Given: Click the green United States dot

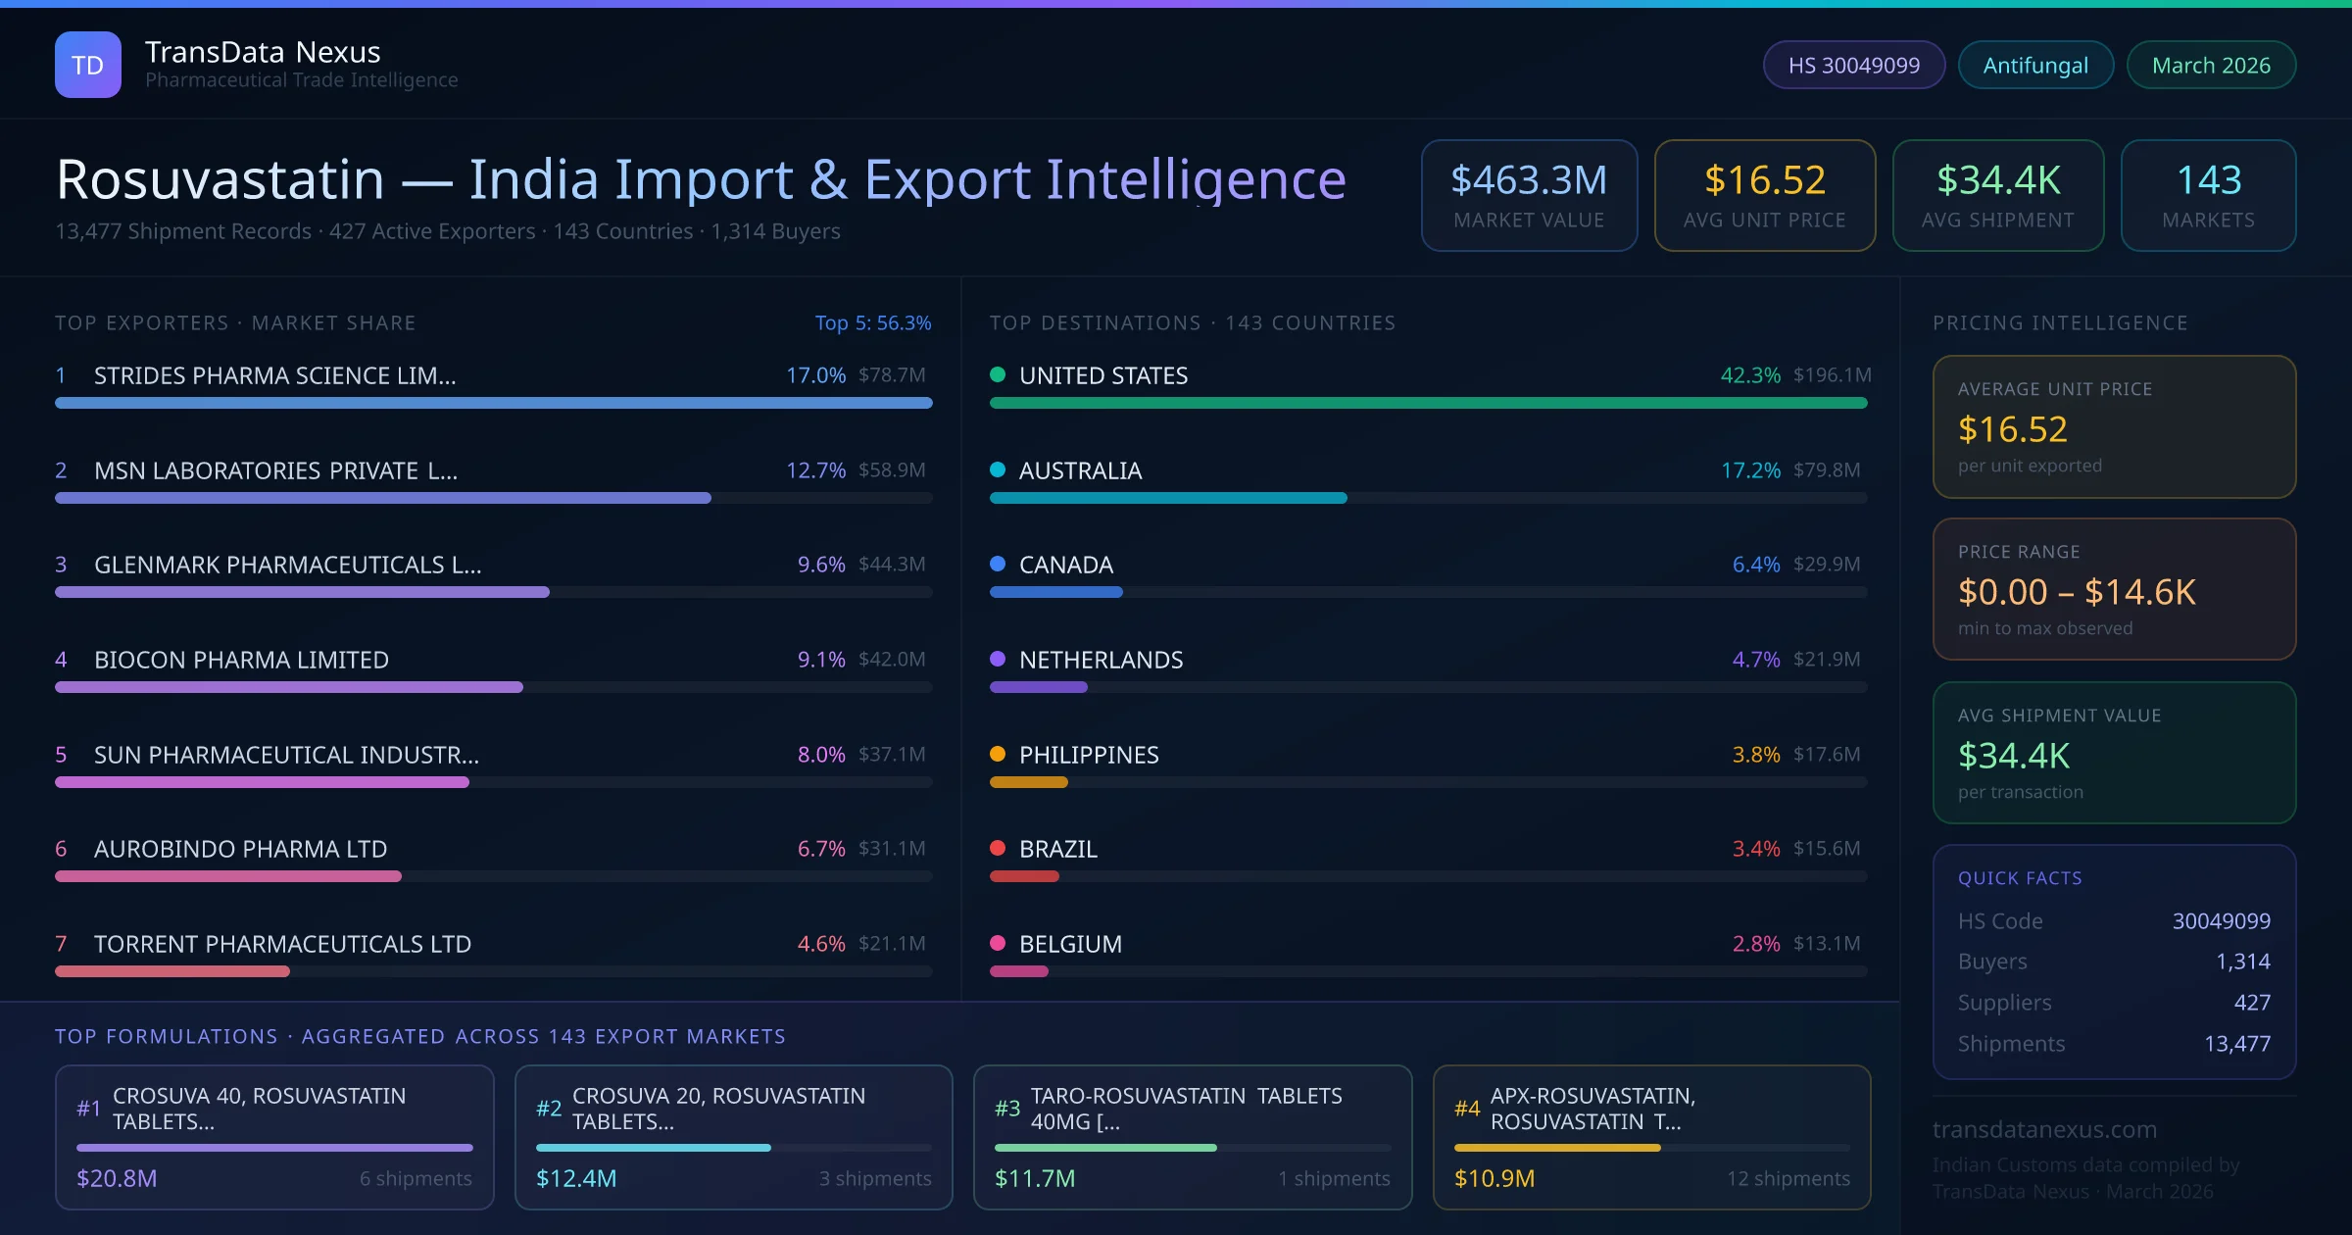Looking at the screenshot, I should tap(998, 374).
